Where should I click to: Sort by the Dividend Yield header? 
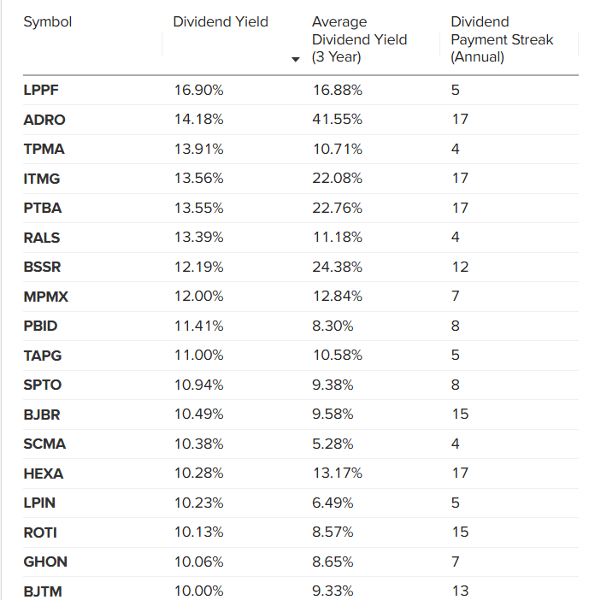point(221,22)
